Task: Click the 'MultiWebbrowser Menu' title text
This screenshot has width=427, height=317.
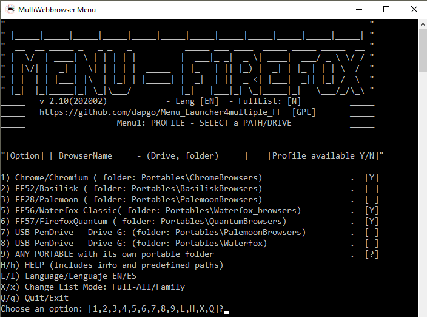Action: (57, 10)
